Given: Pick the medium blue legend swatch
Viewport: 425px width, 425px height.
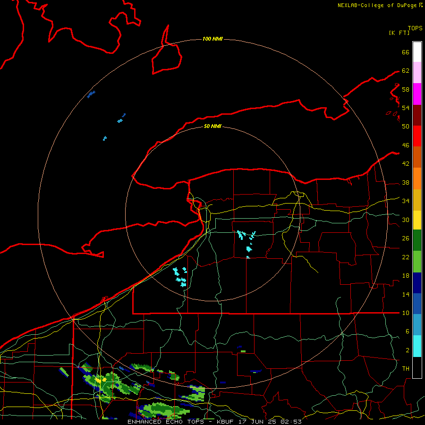Looking at the screenshot, I should (417, 304).
